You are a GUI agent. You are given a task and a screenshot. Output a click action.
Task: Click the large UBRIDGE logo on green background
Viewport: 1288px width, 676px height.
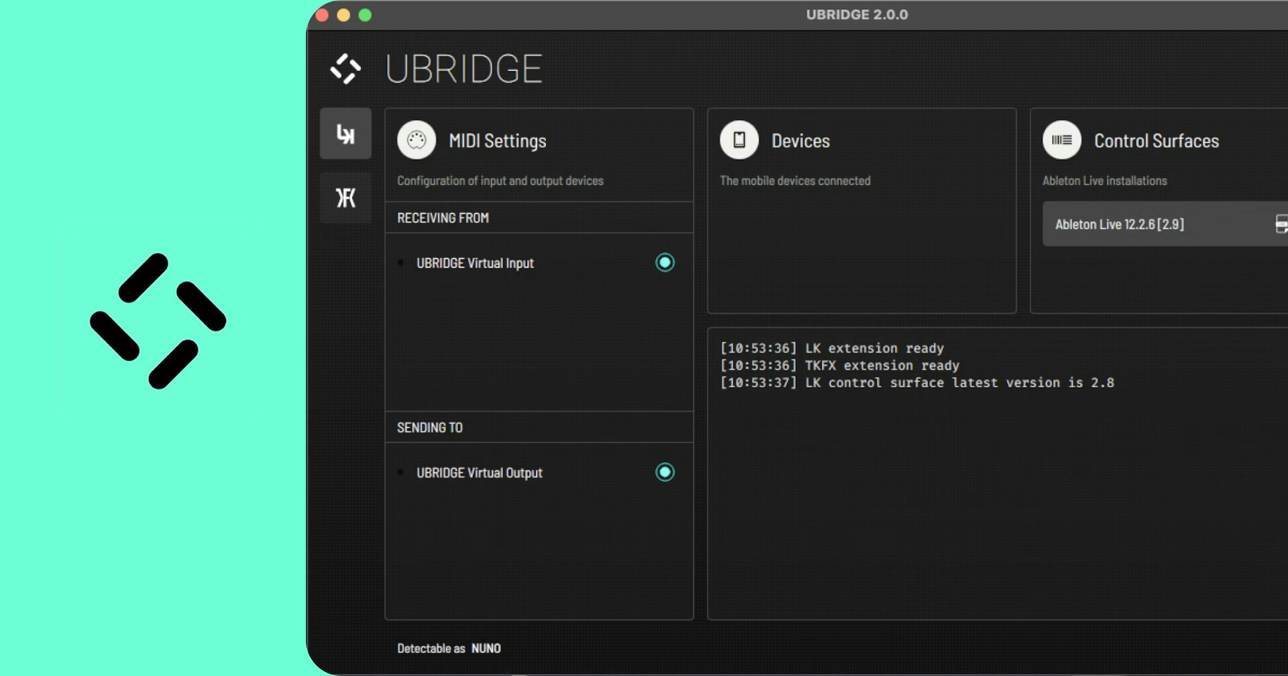158,321
